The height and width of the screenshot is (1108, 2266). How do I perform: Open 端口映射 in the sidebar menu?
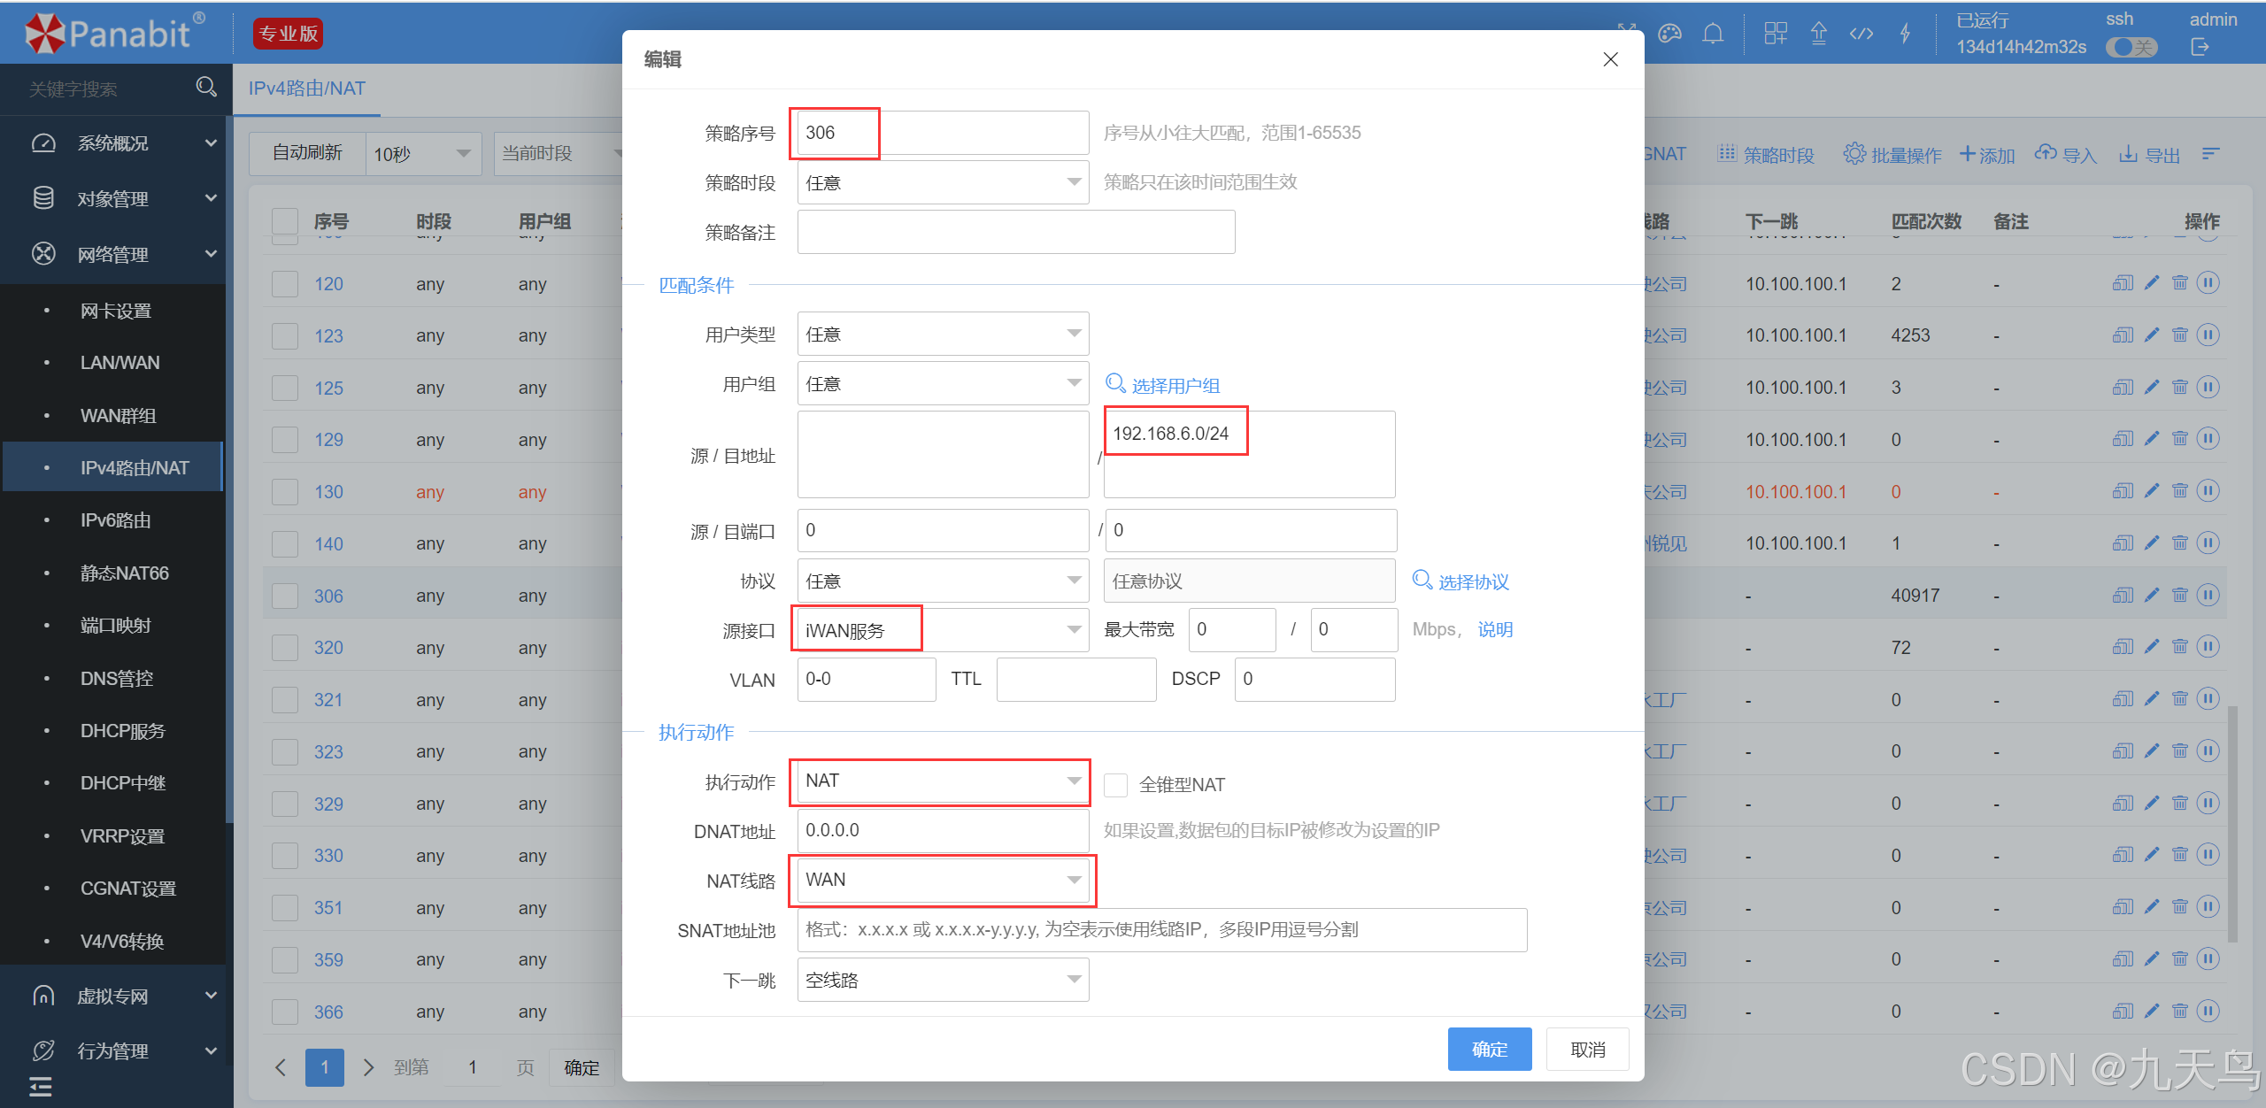point(115,626)
